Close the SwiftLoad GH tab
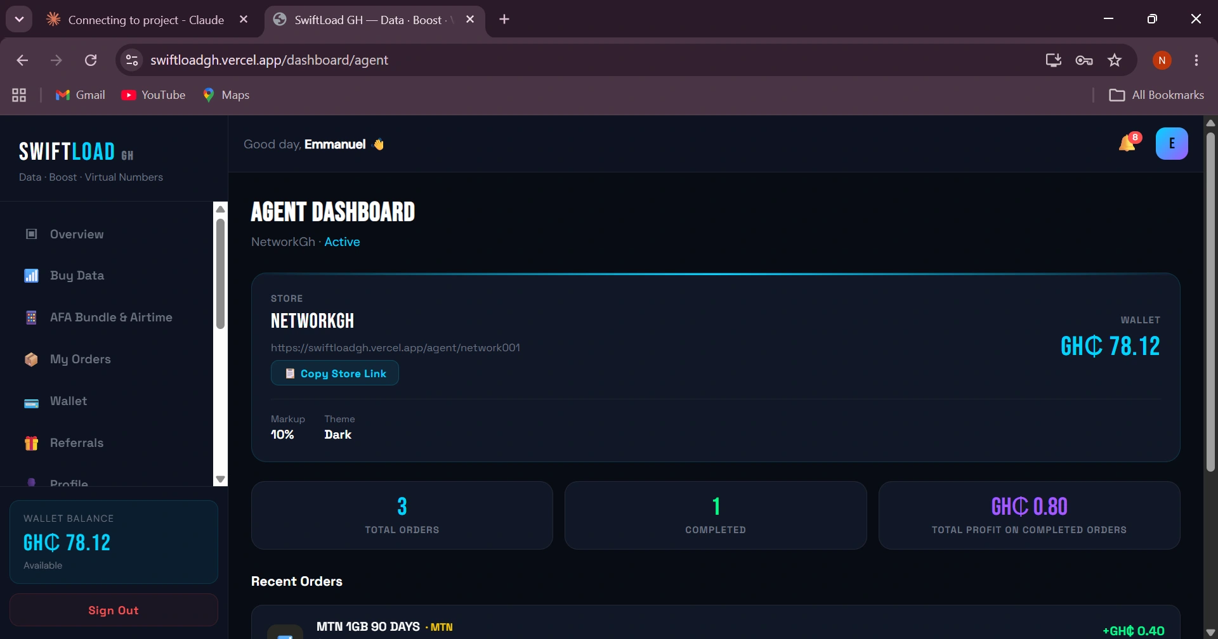Image resolution: width=1218 pixels, height=639 pixels. coord(470,20)
